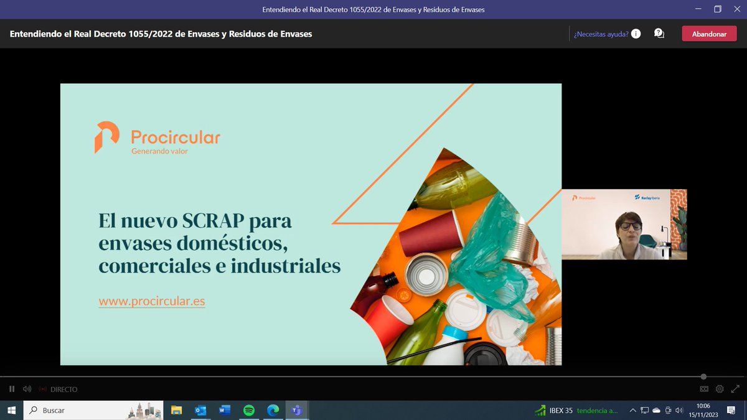Enable closed captions on the stream
The width and height of the screenshot is (747, 420).
703,389
